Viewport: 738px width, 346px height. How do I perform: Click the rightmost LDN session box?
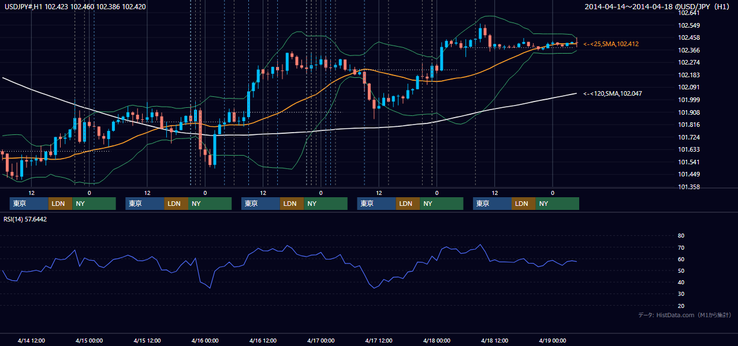[523, 204]
